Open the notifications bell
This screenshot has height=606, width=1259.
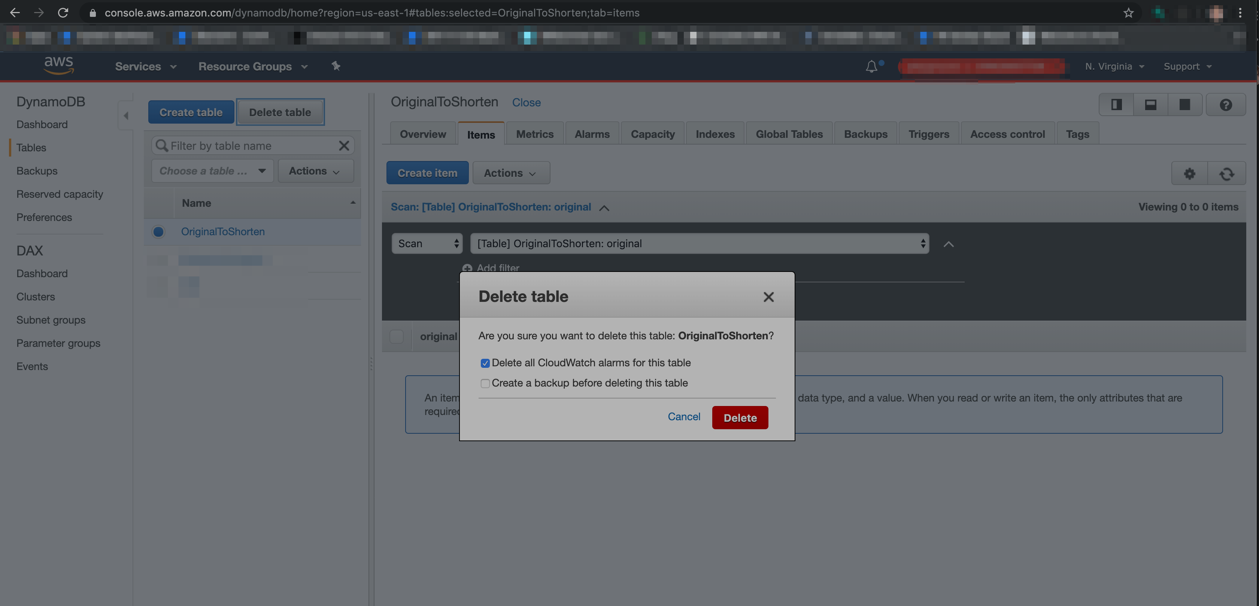871,66
